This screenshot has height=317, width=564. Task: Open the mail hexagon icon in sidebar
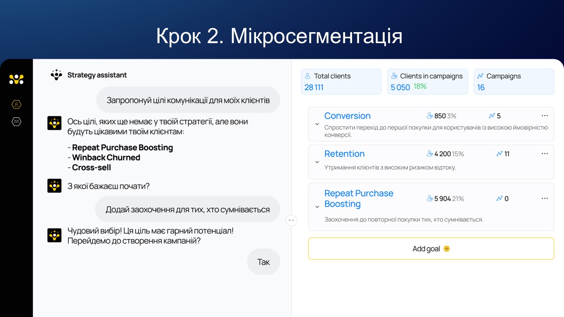tap(16, 122)
